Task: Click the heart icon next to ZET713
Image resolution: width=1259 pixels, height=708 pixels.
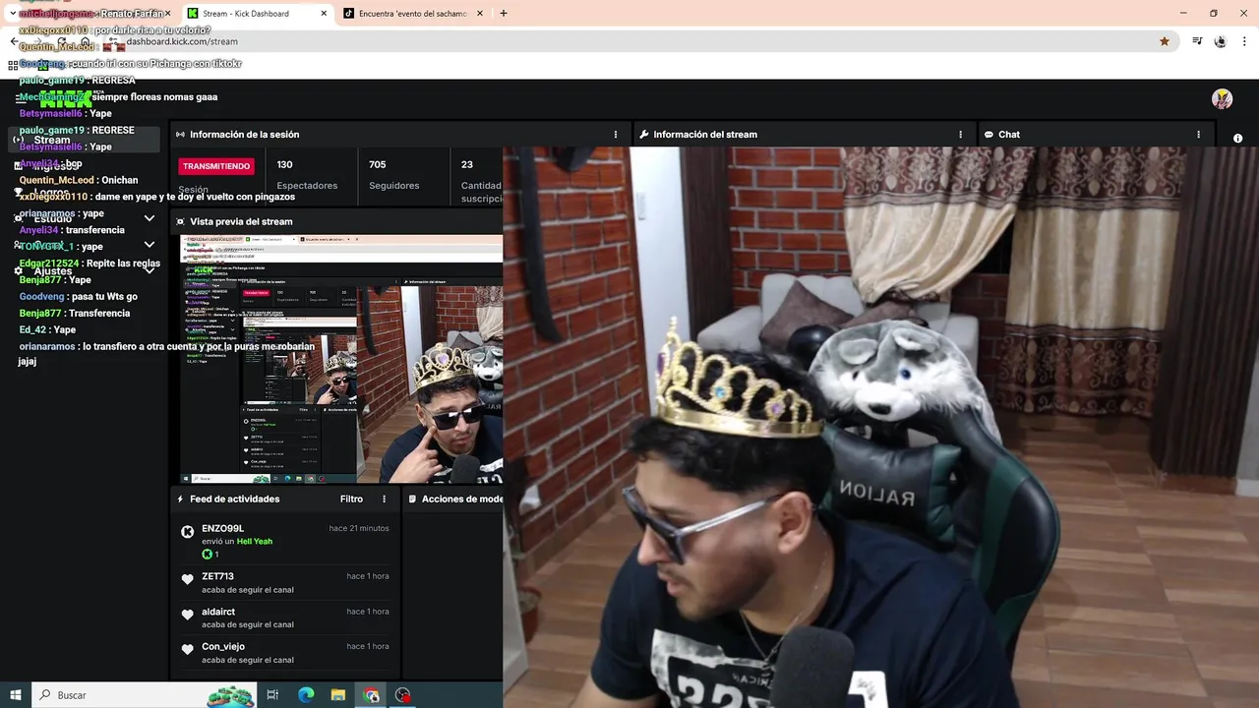Action: (188, 580)
